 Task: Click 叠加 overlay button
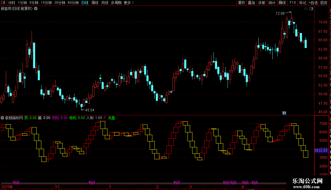click(252, 3)
